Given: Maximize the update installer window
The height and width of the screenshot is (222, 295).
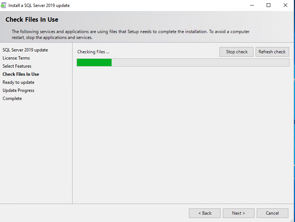Looking at the screenshot, I should [268, 6].
